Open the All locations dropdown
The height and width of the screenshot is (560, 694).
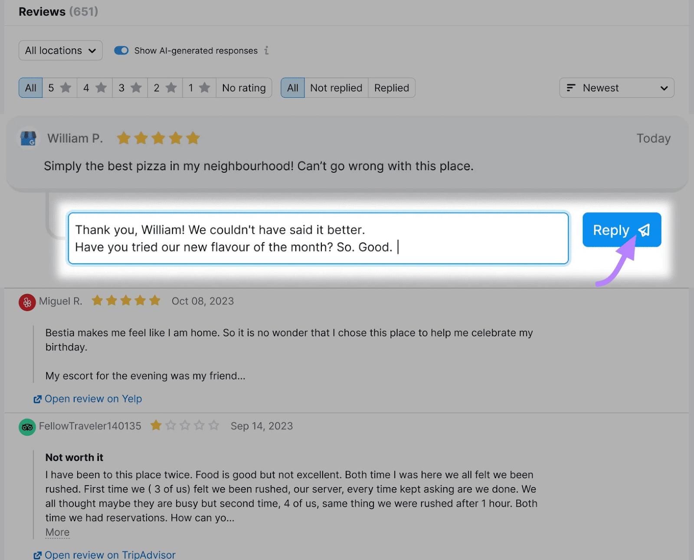(x=61, y=51)
